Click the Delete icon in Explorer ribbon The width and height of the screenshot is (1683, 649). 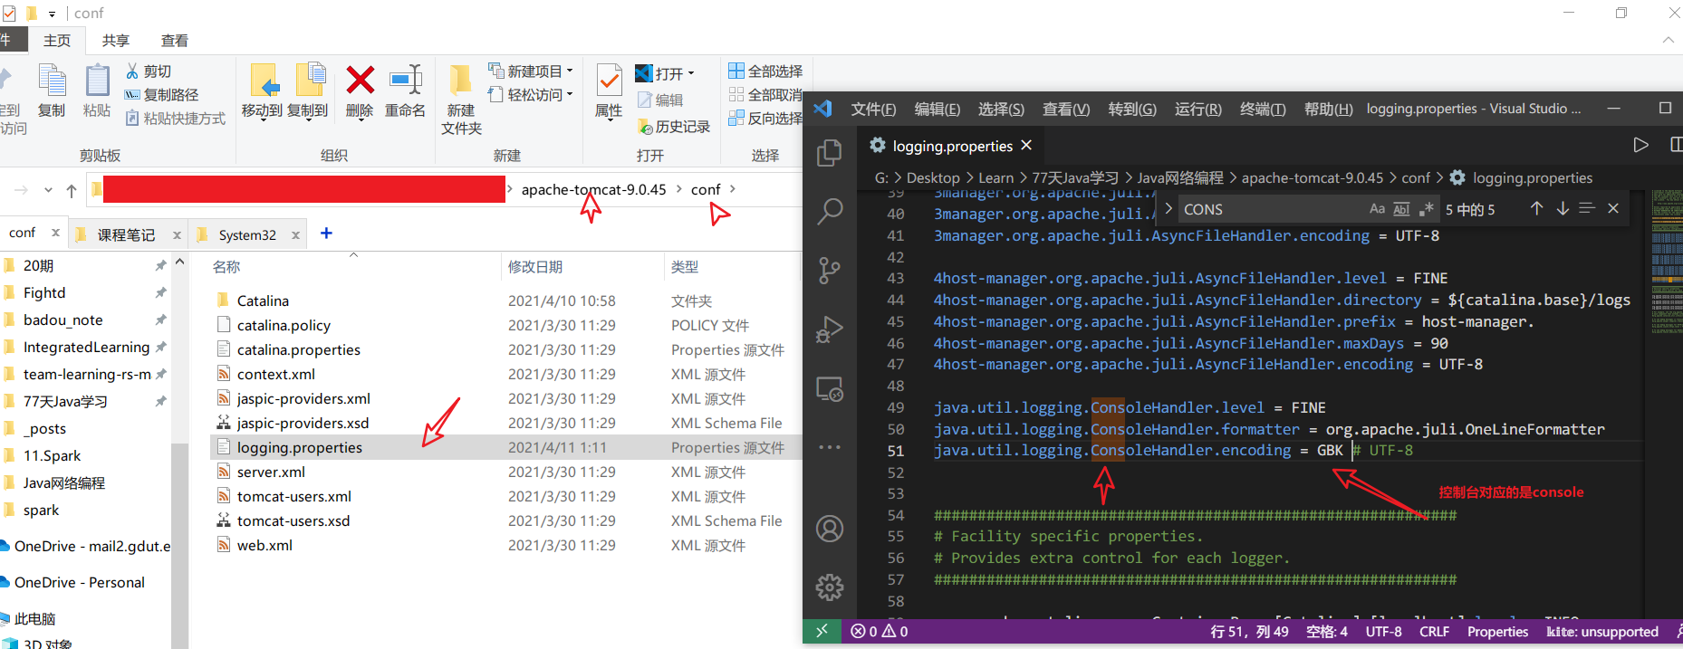click(360, 92)
